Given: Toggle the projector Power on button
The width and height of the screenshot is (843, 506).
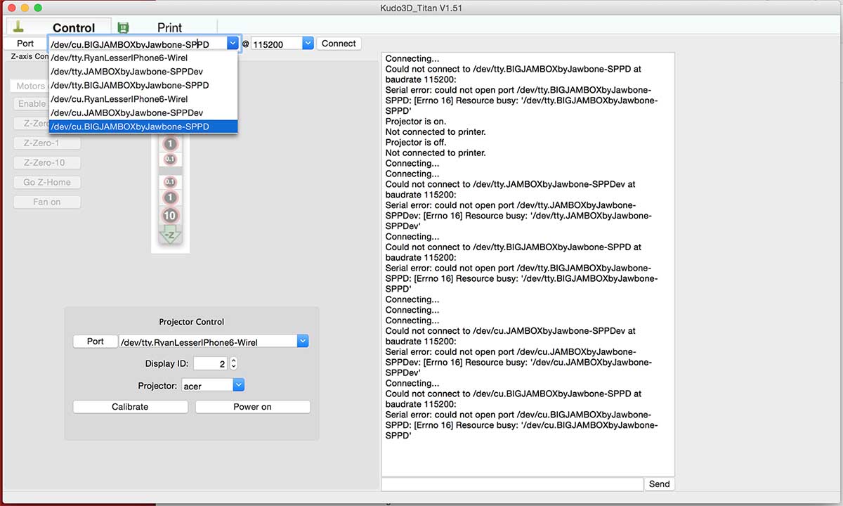Looking at the screenshot, I should point(252,407).
